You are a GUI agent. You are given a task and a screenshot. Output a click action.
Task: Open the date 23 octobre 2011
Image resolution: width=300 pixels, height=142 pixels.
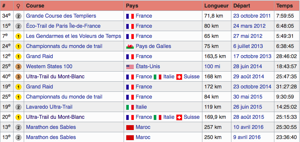[252, 16]
